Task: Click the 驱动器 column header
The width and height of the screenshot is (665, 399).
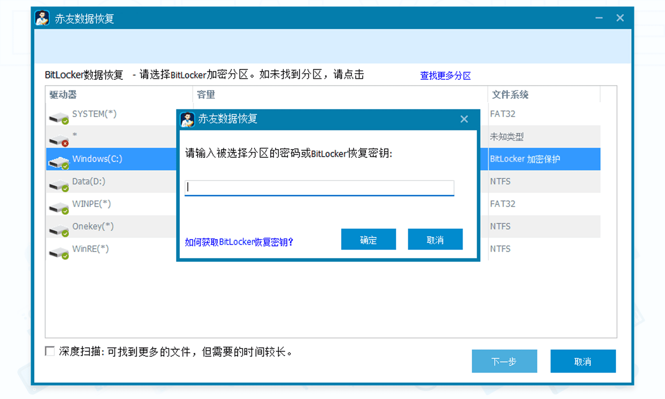Action: tap(63, 94)
